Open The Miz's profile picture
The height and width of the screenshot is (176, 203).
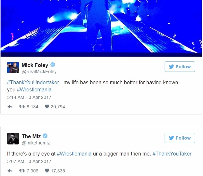tap(13, 139)
